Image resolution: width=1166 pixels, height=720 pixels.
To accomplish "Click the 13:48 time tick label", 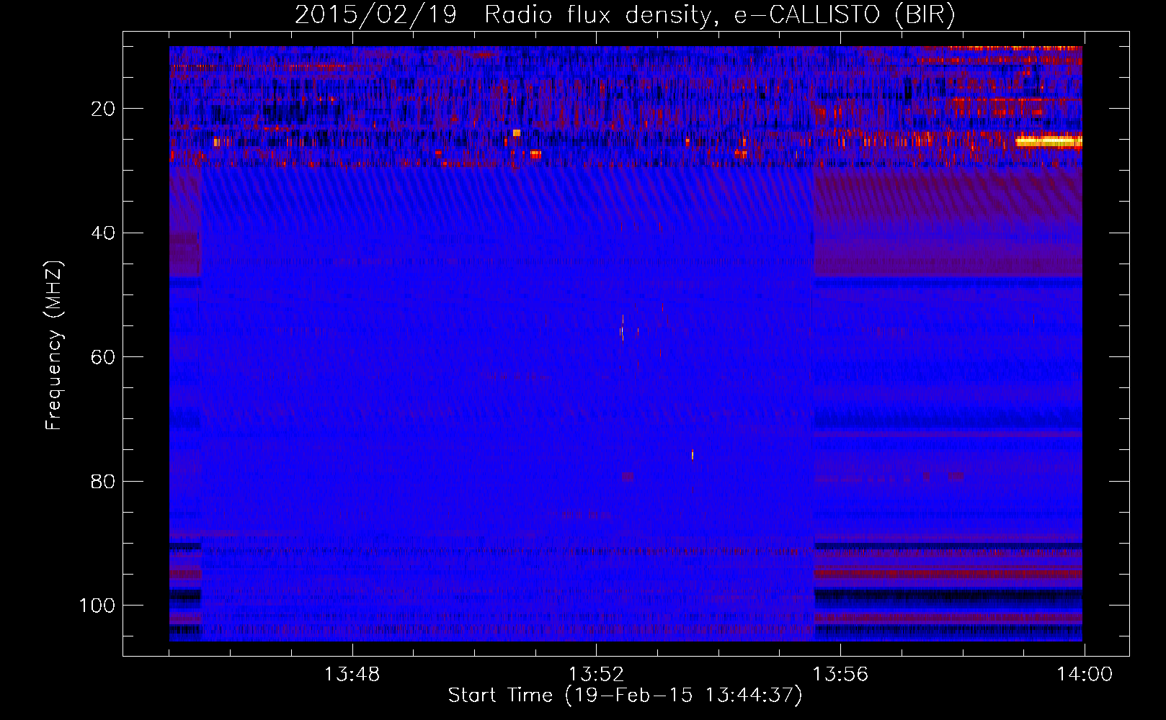I will [352, 675].
